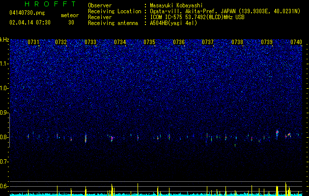Click the meteor count 30
This screenshot has width=309, height=196.
tap(71, 23)
